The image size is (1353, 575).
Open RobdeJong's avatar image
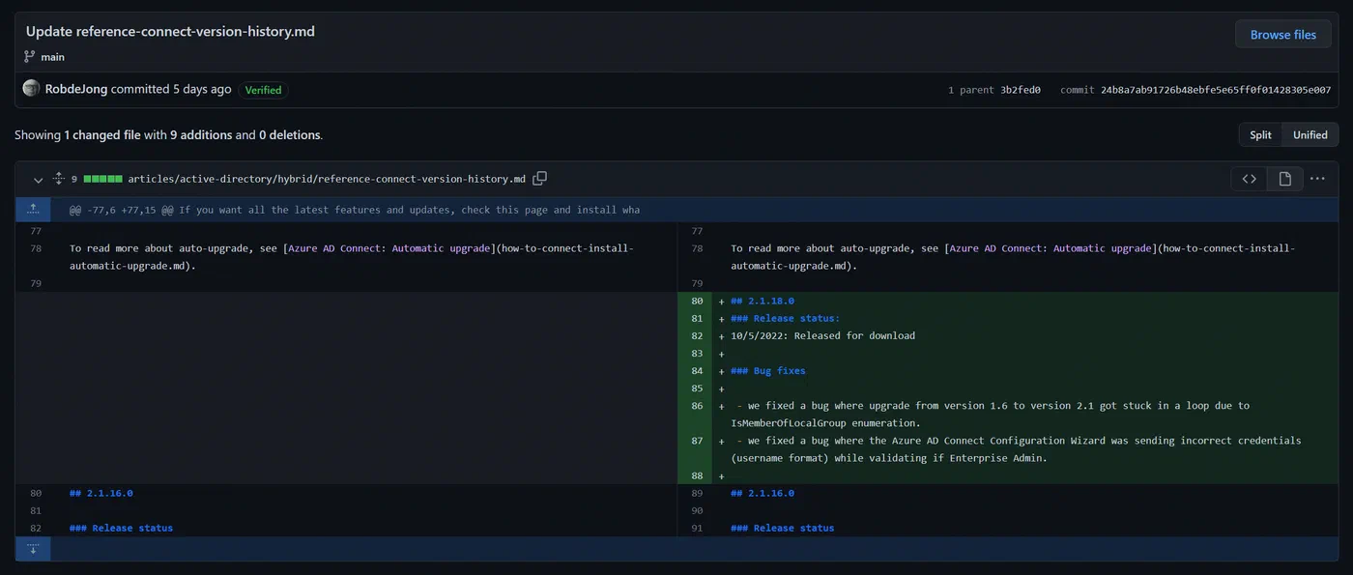click(x=31, y=89)
